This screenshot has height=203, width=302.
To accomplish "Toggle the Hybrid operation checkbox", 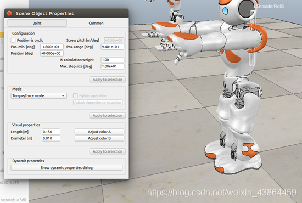I will click(75, 95).
